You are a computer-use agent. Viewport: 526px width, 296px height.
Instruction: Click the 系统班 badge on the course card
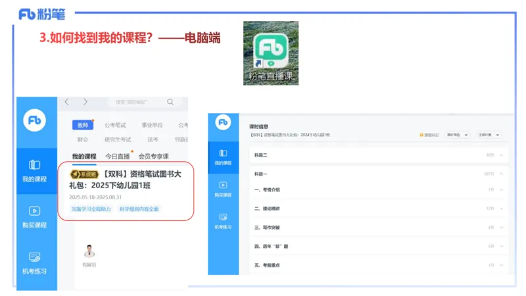pos(84,174)
